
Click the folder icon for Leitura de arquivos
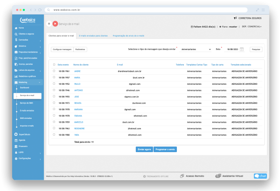(x=16, y=70)
